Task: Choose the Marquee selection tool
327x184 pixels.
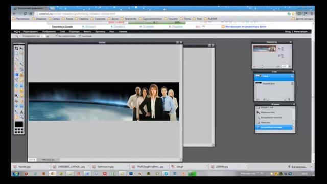Action: click(x=16, y=53)
